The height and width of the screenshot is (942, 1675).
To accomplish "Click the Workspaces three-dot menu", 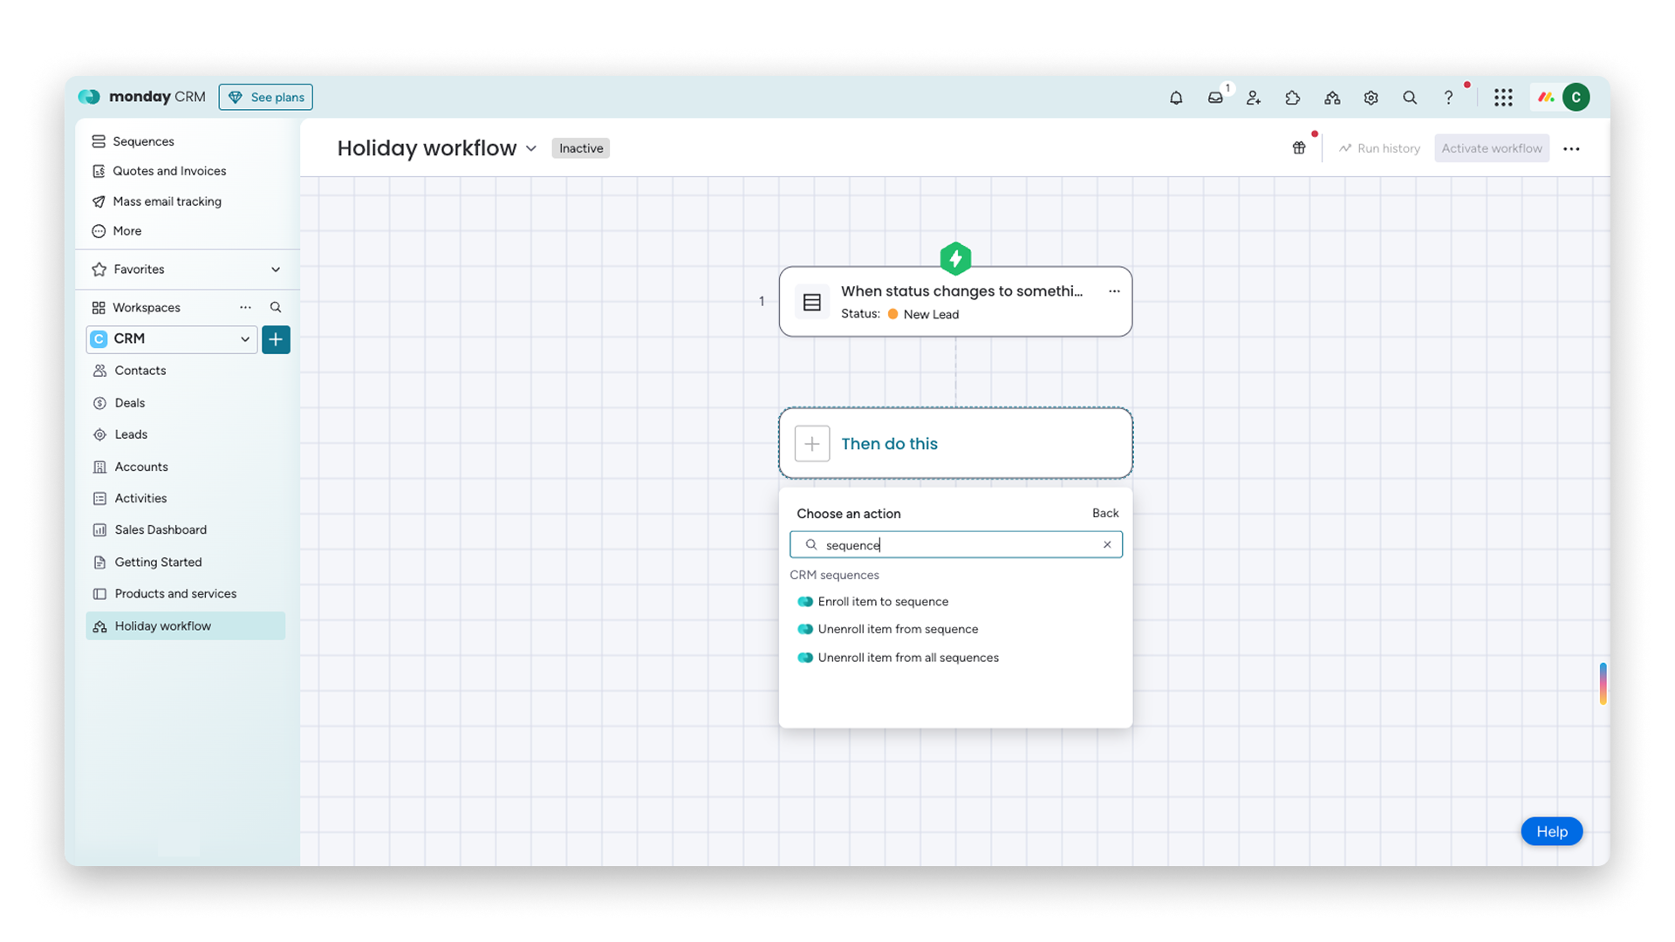I will point(245,307).
